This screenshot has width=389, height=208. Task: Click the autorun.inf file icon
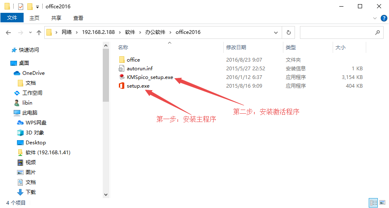121,68
